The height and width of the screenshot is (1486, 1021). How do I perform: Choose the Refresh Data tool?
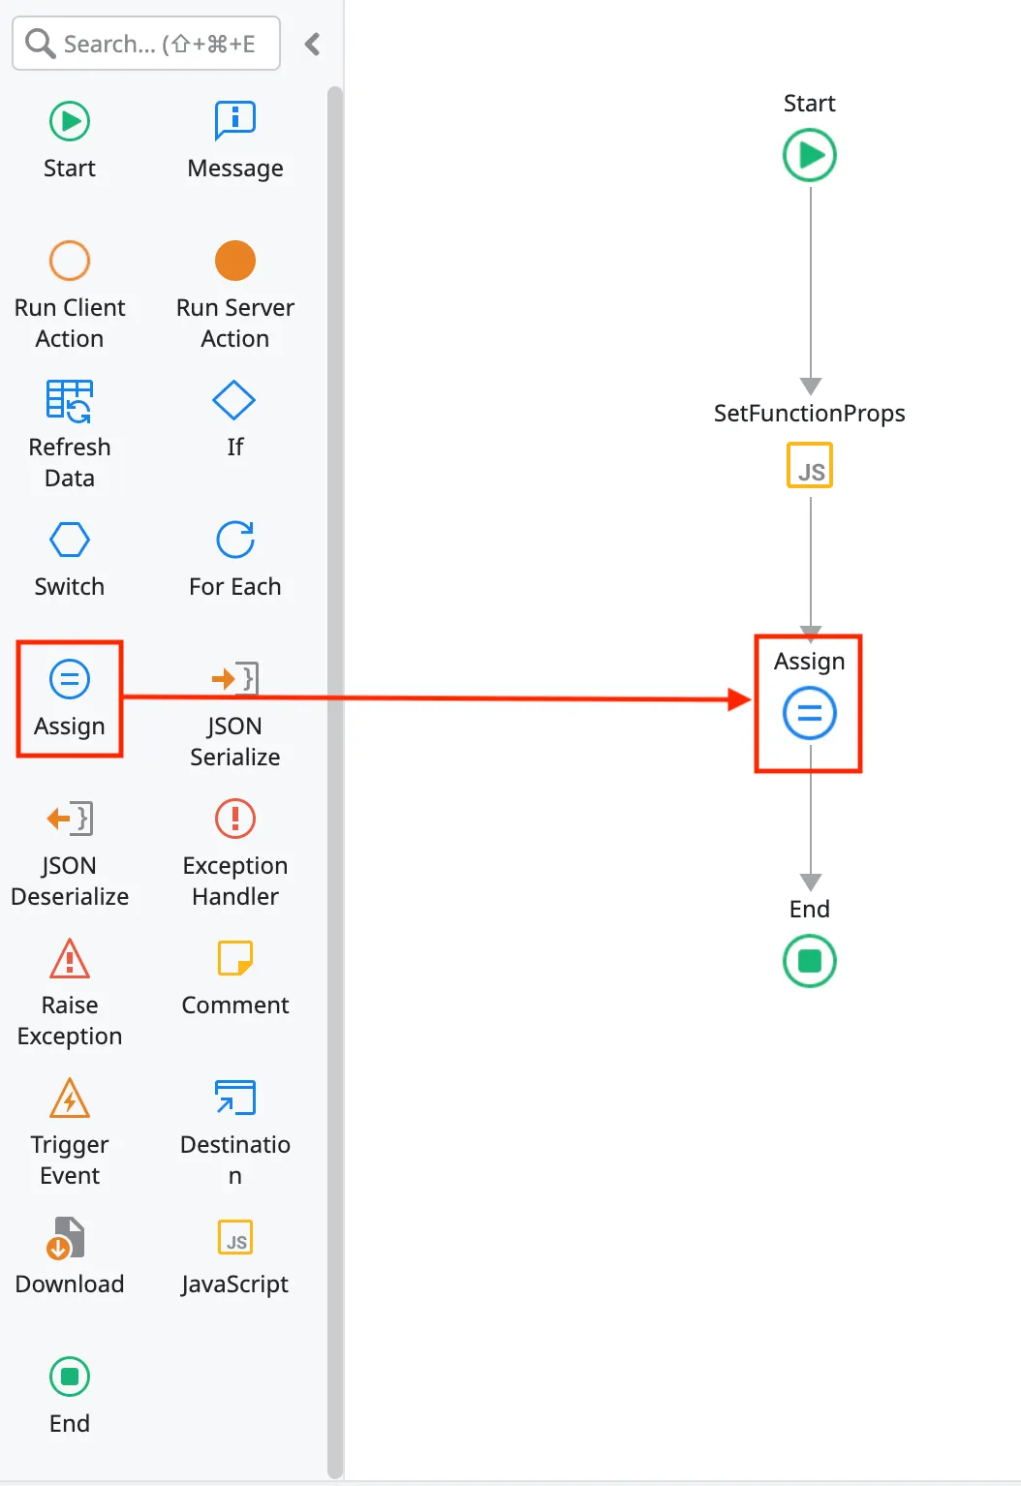point(70,401)
